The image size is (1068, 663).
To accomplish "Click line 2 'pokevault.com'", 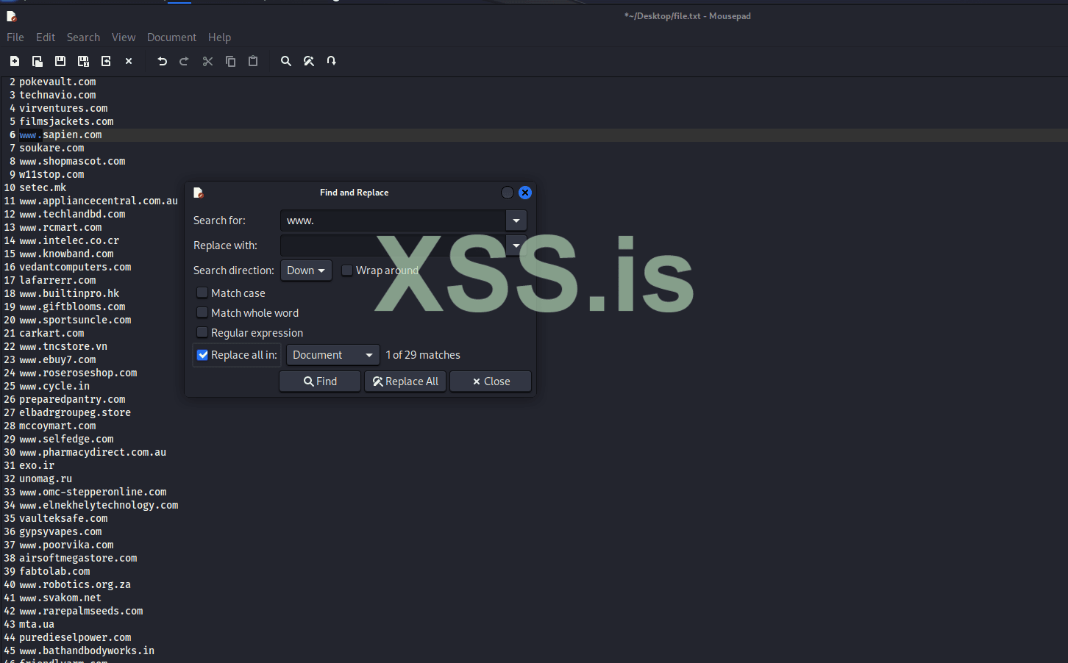I will coord(57,82).
